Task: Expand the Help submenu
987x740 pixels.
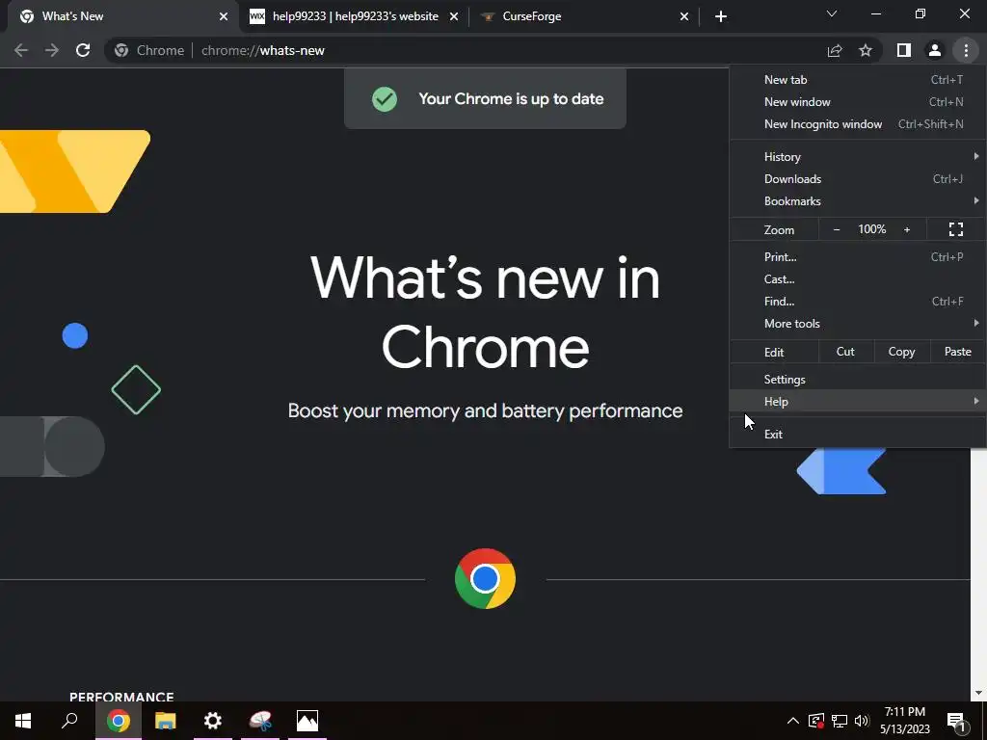Action: 857,402
